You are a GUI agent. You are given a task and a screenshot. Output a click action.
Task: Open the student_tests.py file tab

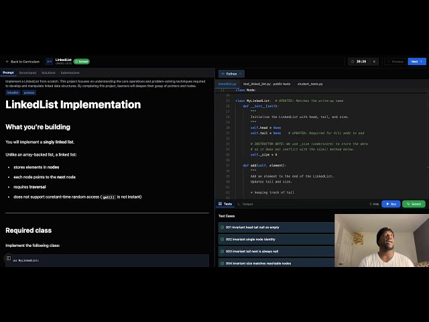(x=310, y=84)
